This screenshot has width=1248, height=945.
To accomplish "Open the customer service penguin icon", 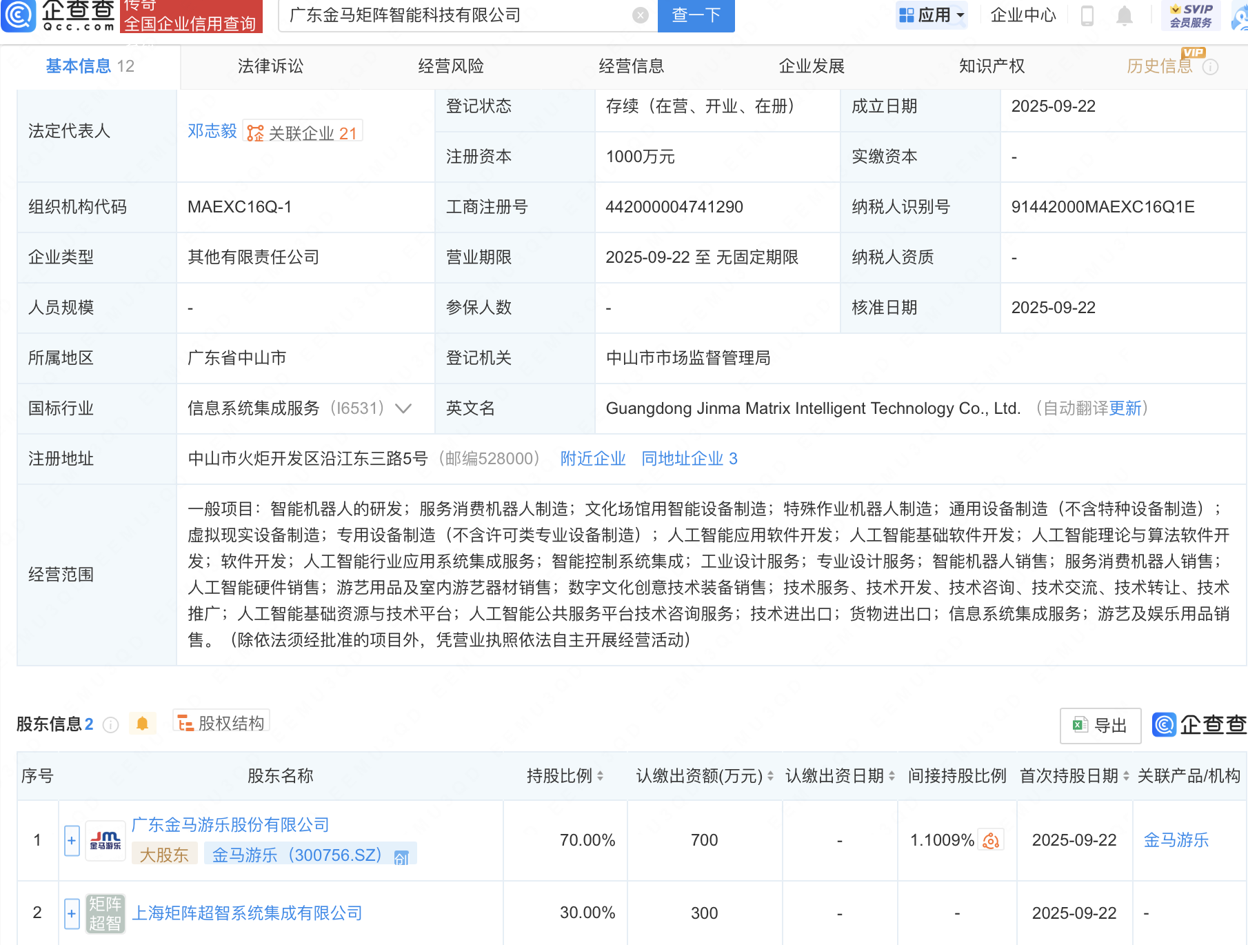I will coord(1238,17).
